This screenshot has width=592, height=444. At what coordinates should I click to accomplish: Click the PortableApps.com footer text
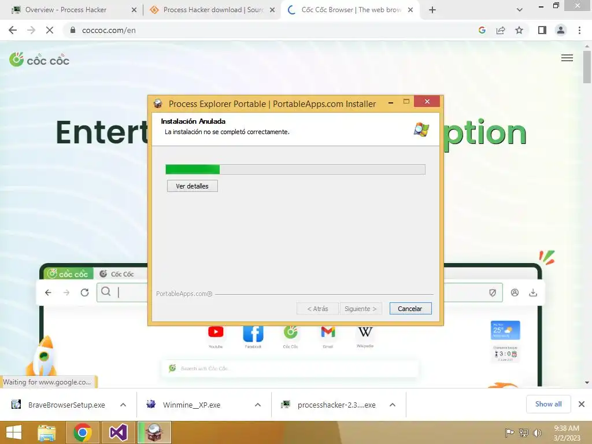184,294
